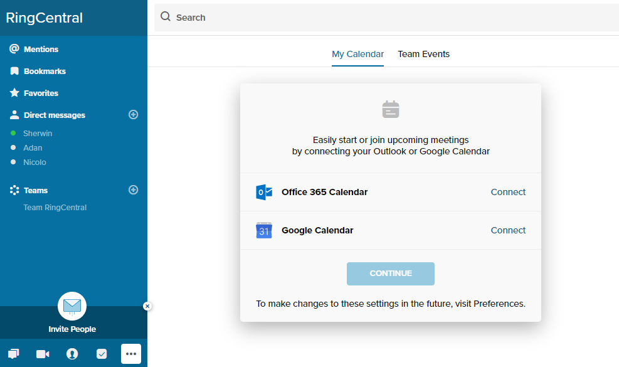The height and width of the screenshot is (367, 619).
Task: Open the contacts profile icon
Action: click(x=72, y=354)
